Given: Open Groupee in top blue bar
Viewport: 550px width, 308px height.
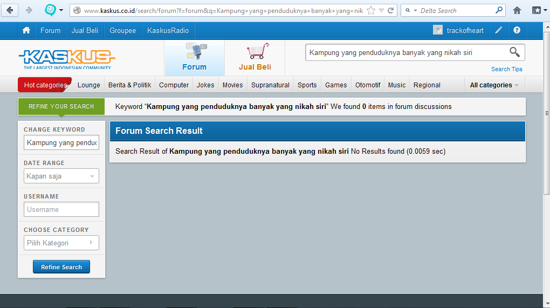Looking at the screenshot, I should coord(122,31).
